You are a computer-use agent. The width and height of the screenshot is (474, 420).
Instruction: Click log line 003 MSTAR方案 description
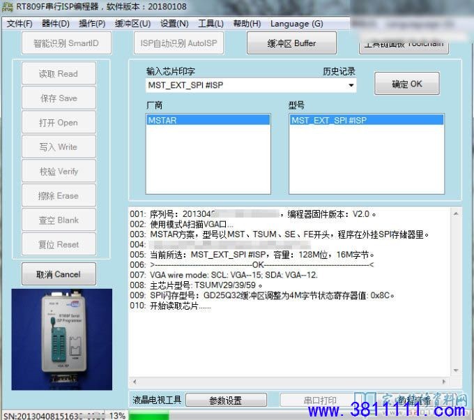tap(280, 234)
